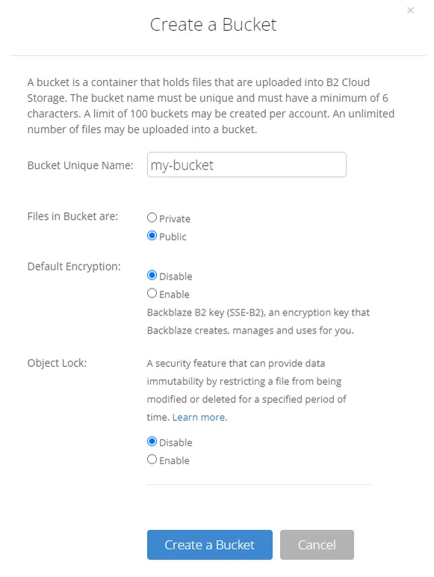Screen dimensions: 434x577
Task: Click the 'Files in Bucket are:' label
Action: (x=72, y=217)
